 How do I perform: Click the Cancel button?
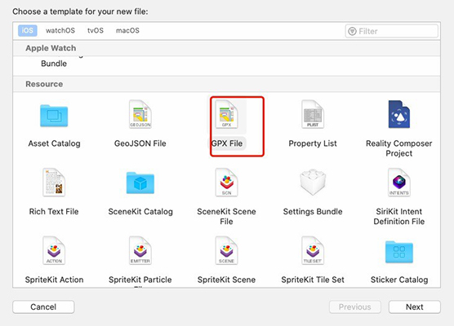[x=43, y=307]
